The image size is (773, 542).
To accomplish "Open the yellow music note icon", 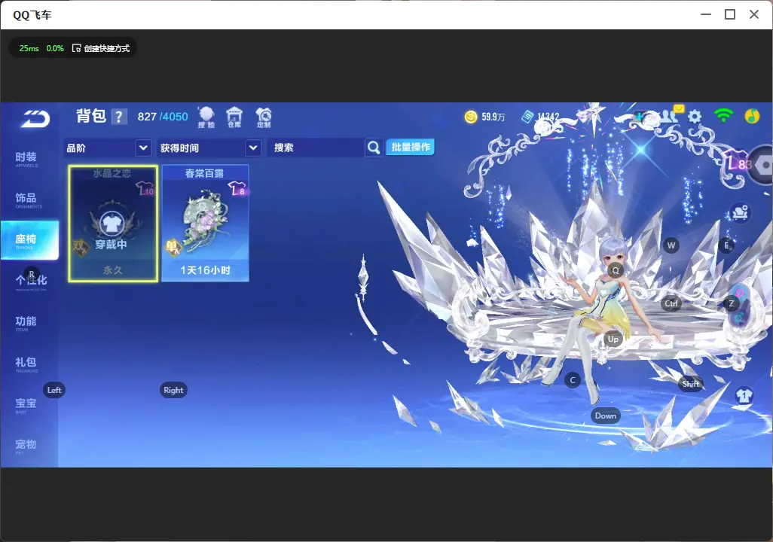I will click(x=752, y=116).
